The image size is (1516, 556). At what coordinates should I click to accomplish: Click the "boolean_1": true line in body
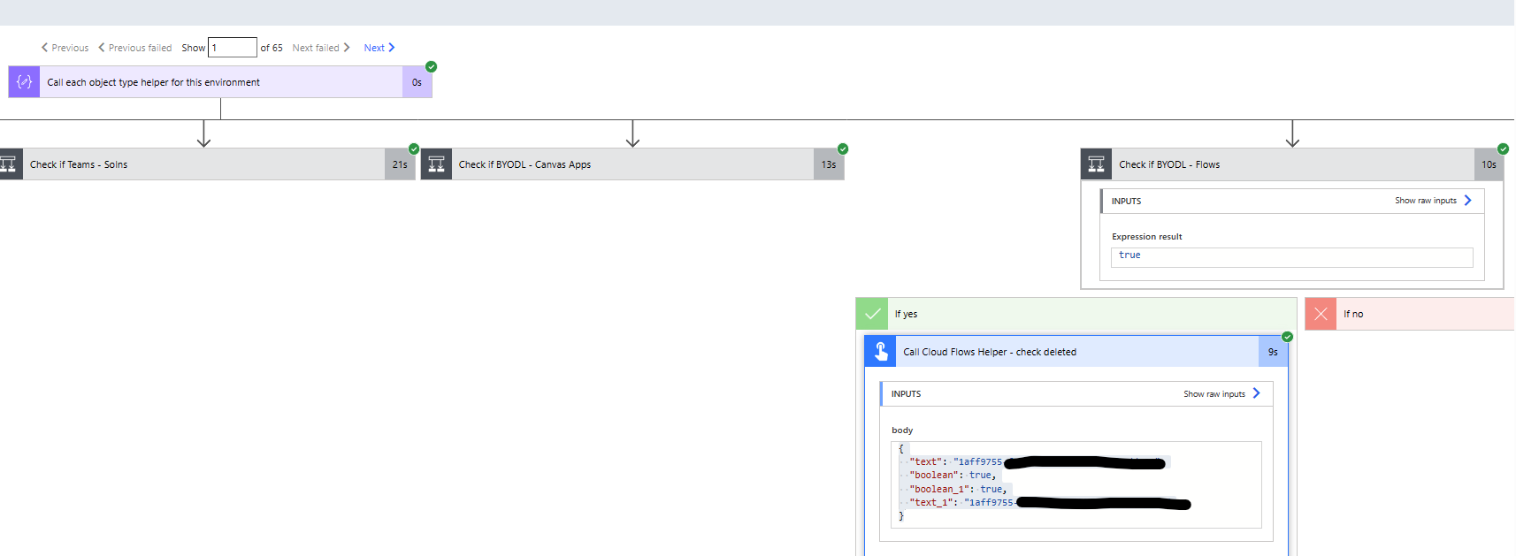(959, 489)
